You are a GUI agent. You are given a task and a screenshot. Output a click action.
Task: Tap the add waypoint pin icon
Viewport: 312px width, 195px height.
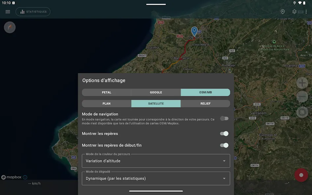coord(283,12)
